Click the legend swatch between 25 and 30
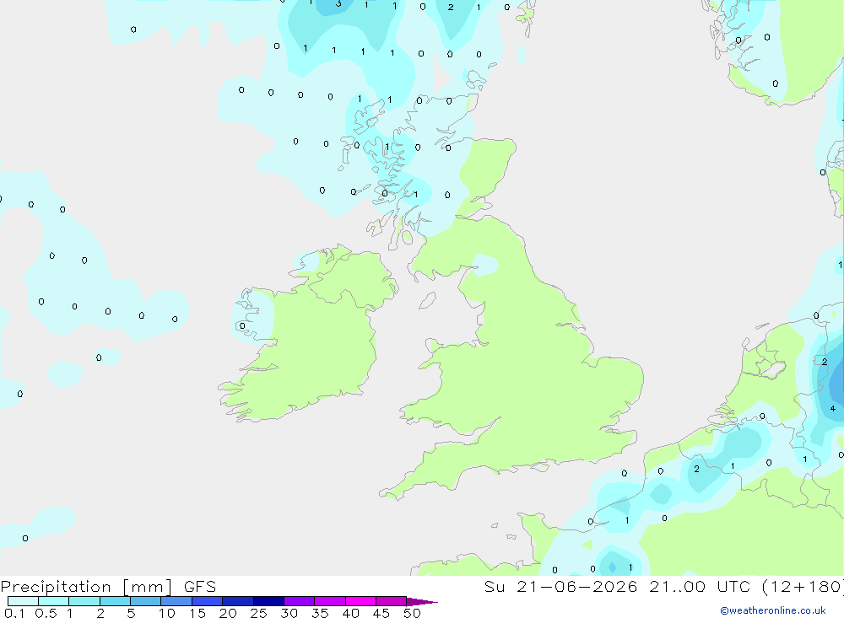This screenshot has width=844, height=618. pyautogui.click(x=268, y=601)
